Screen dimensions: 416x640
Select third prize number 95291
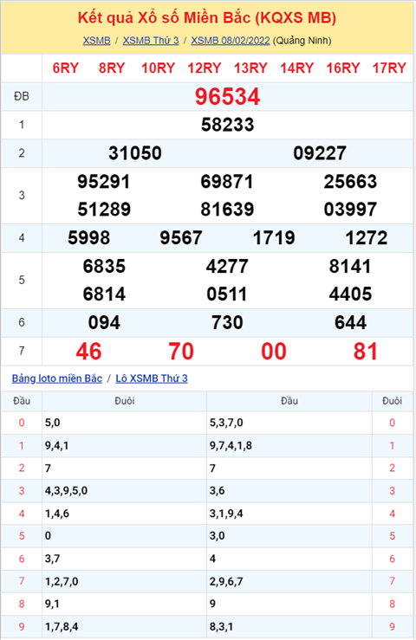(x=104, y=182)
